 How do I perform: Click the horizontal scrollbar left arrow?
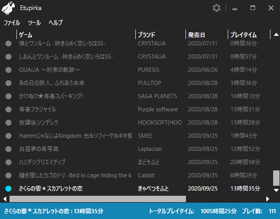[x=5, y=199]
